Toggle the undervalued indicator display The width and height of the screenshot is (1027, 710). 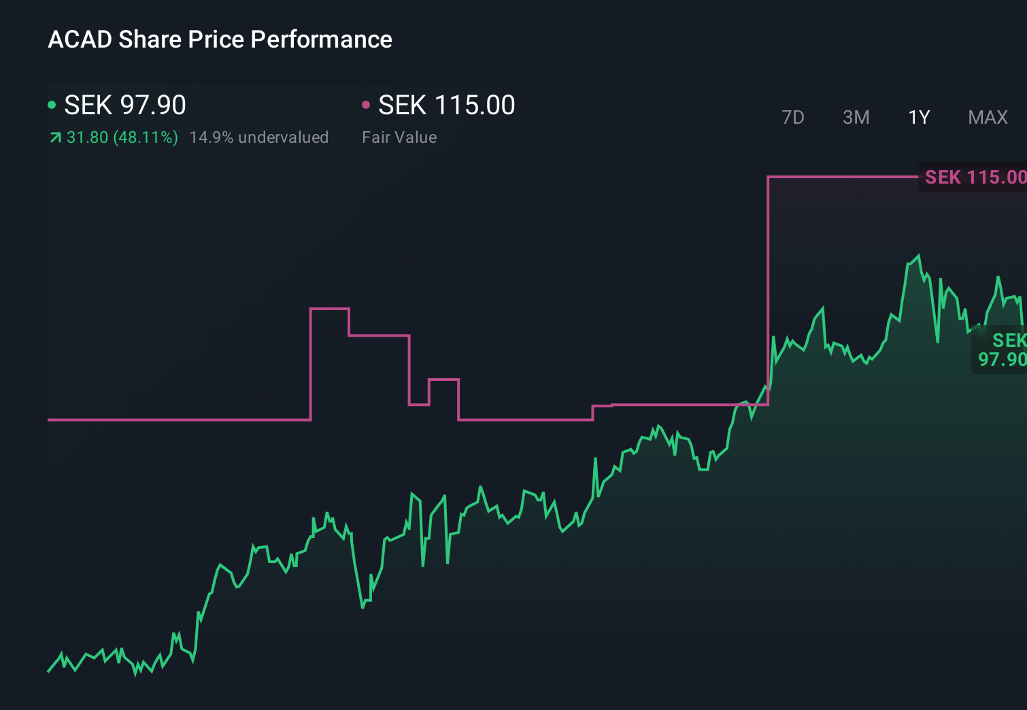(259, 137)
